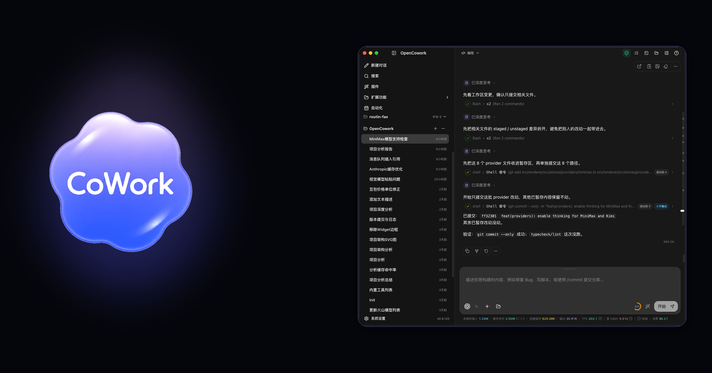Viewport: 712px width, 373px height.
Task: Click the 就绪 ready status indicator
Action: pos(643,319)
